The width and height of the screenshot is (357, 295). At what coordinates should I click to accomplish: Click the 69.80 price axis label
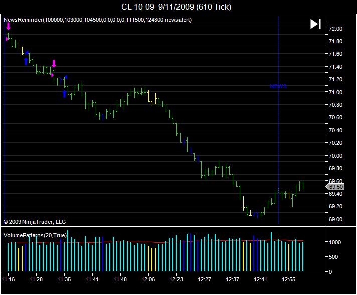click(x=335, y=169)
